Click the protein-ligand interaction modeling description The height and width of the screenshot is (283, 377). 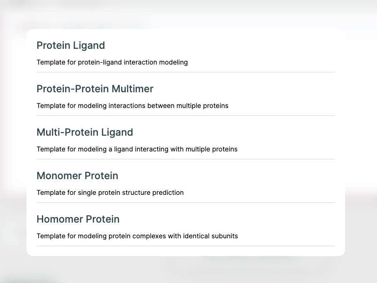112,62
